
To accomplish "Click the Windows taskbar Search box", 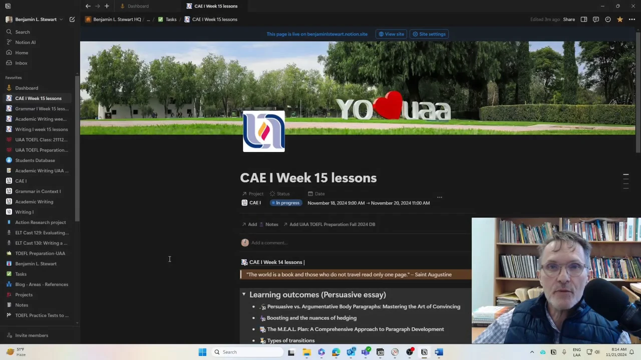I will point(247,352).
